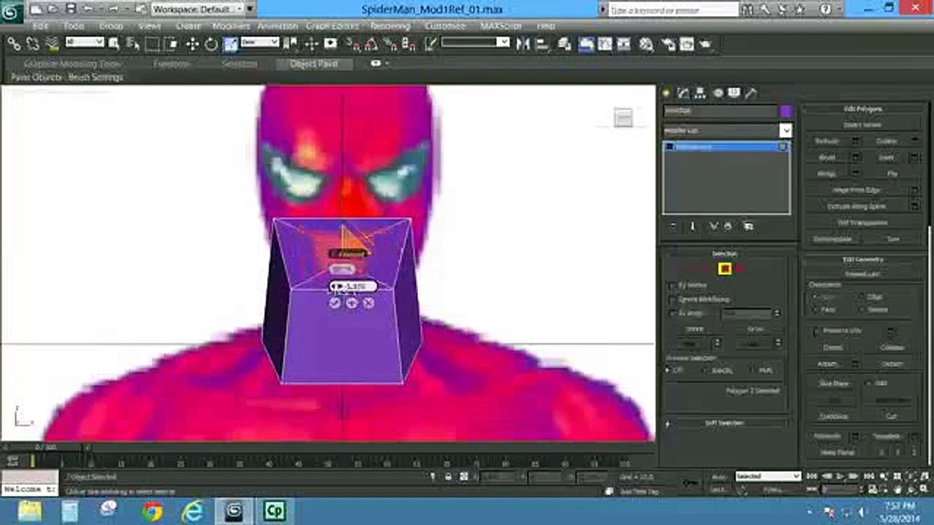Click the Extrude button
The height and width of the screenshot is (525, 934).
pos(827,141)
